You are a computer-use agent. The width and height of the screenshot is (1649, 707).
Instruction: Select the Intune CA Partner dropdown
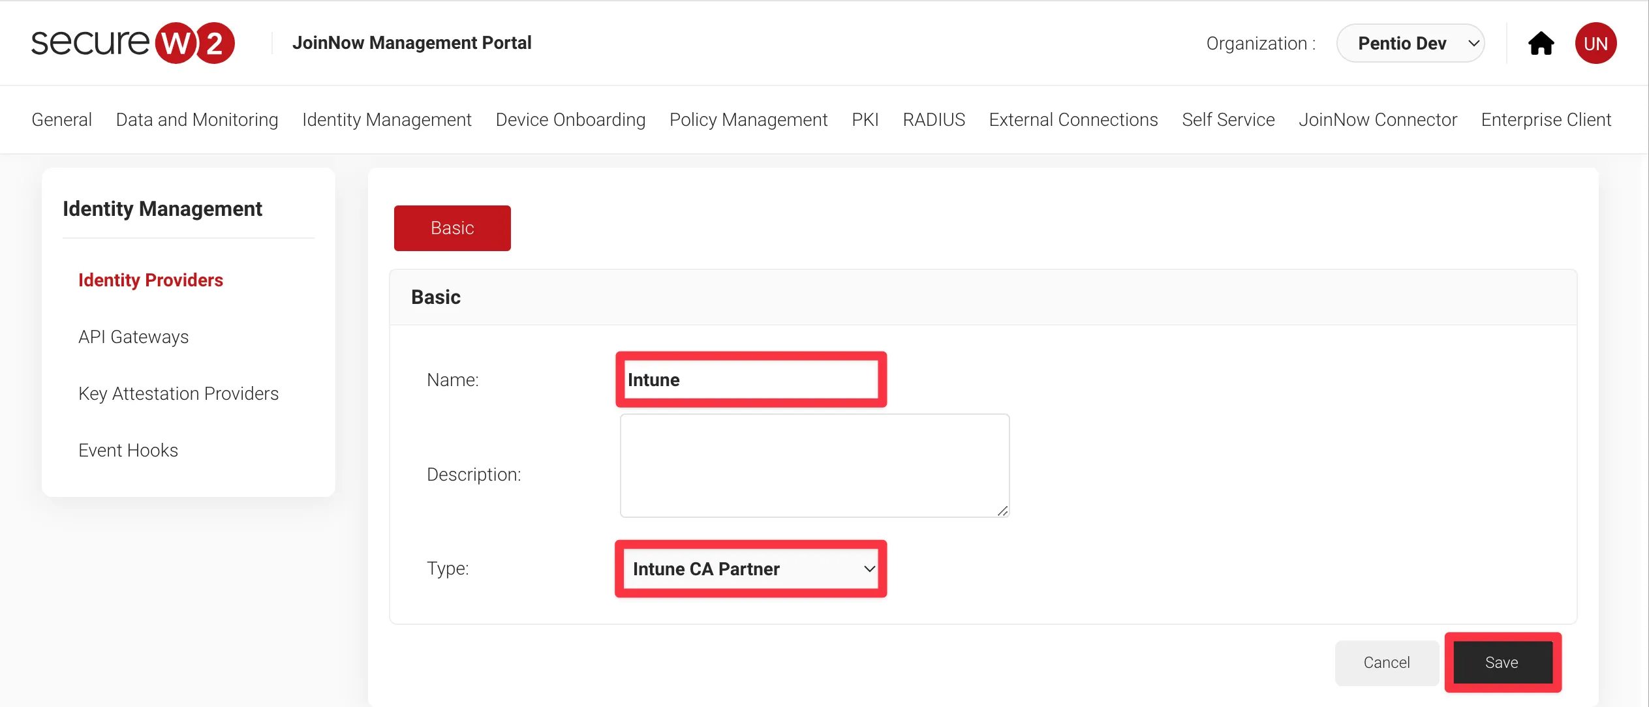[752, 568]
